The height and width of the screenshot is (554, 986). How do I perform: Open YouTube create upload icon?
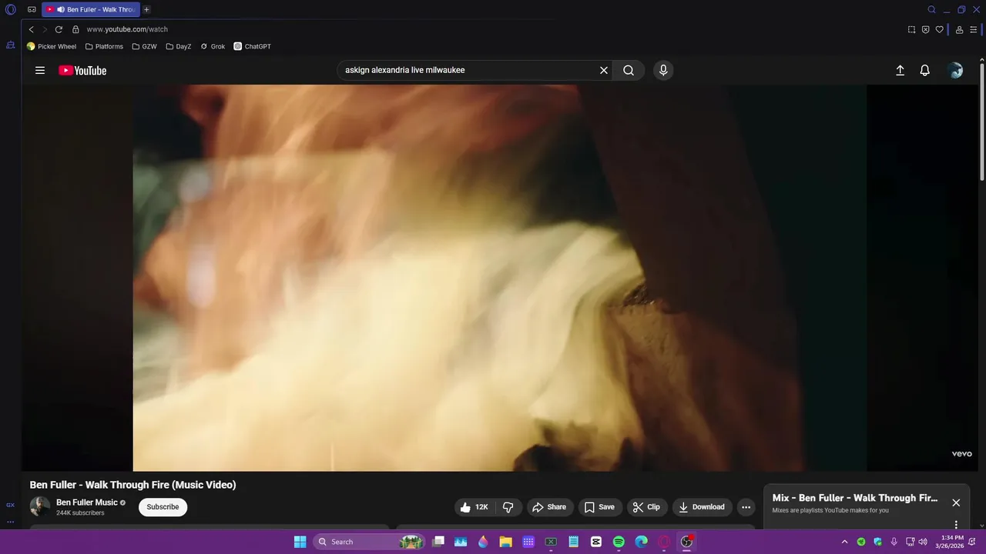coord(900,70)
